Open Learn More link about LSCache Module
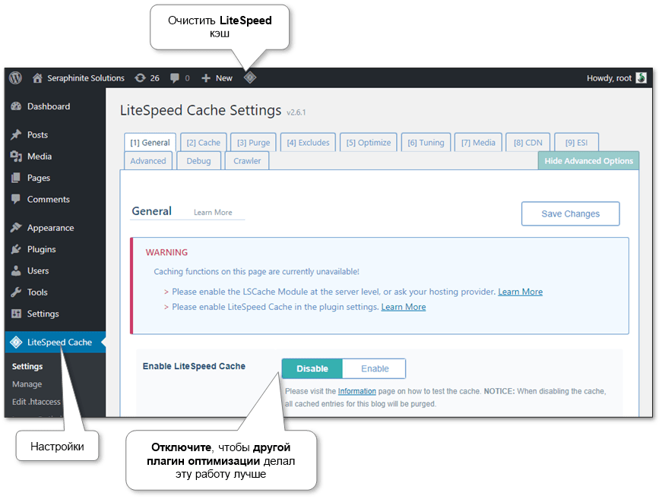 tap(520, 292)
